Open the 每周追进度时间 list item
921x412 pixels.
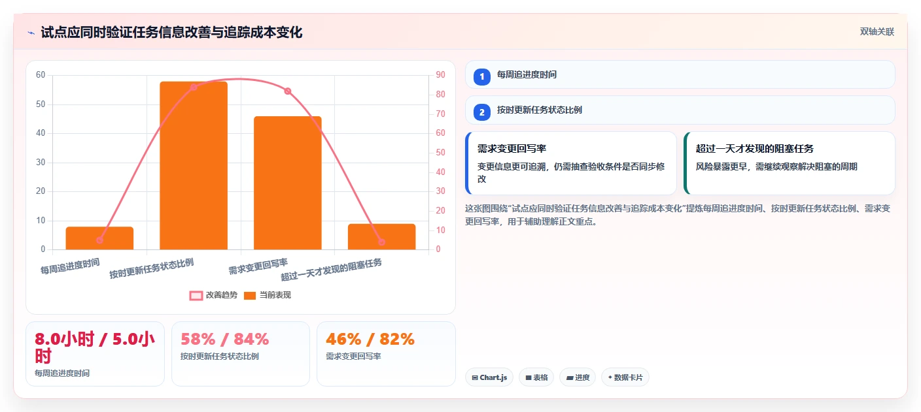click(x=680, y=74)
